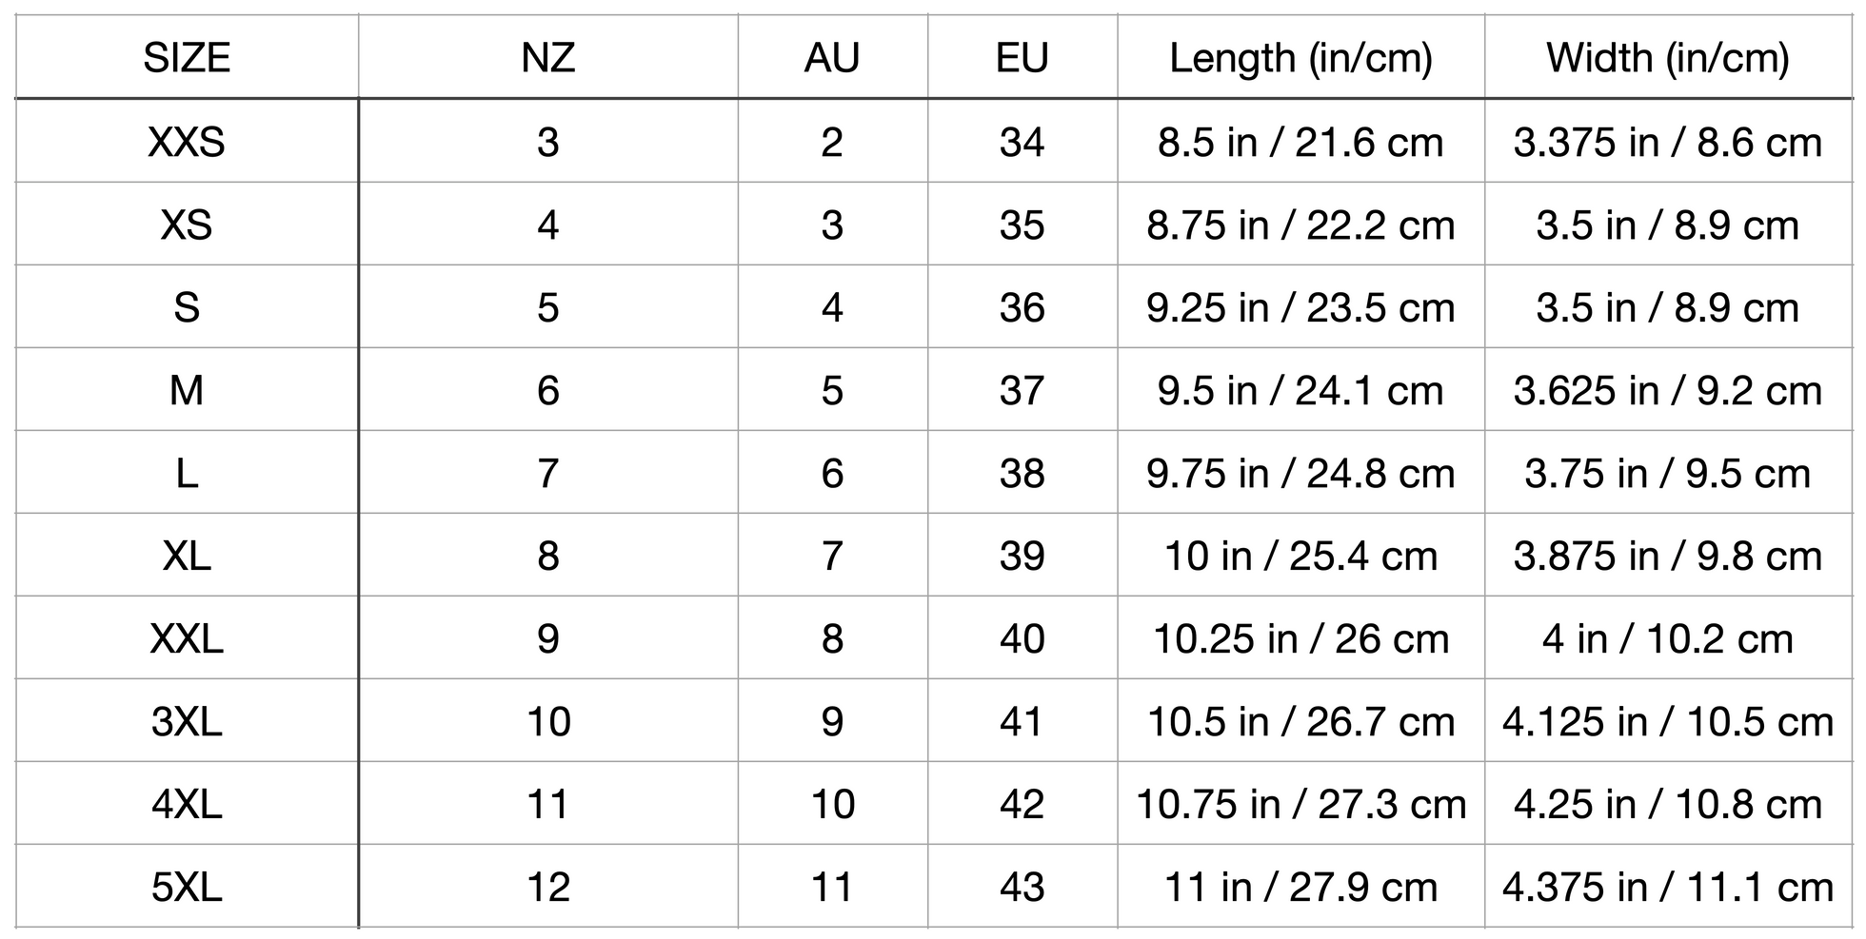Select the EU column header
The image size is (1866, 939).
[1022, 58]
